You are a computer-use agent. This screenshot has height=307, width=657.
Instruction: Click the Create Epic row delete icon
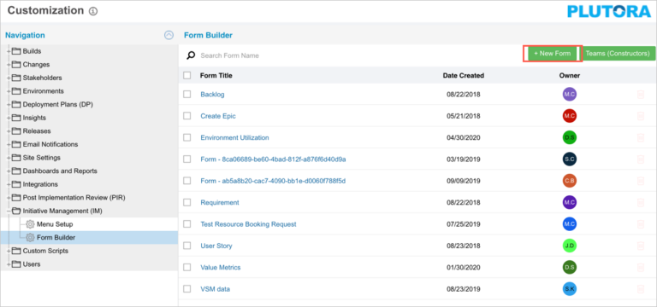(640, 116)
